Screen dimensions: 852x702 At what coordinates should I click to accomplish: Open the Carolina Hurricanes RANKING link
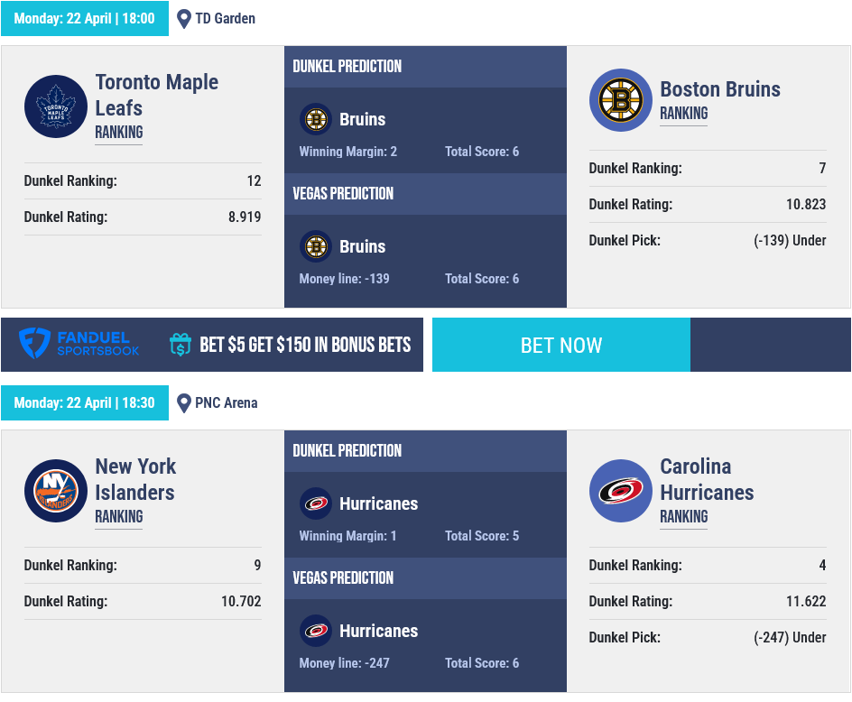pyautogui.click(x=683, y=516)
